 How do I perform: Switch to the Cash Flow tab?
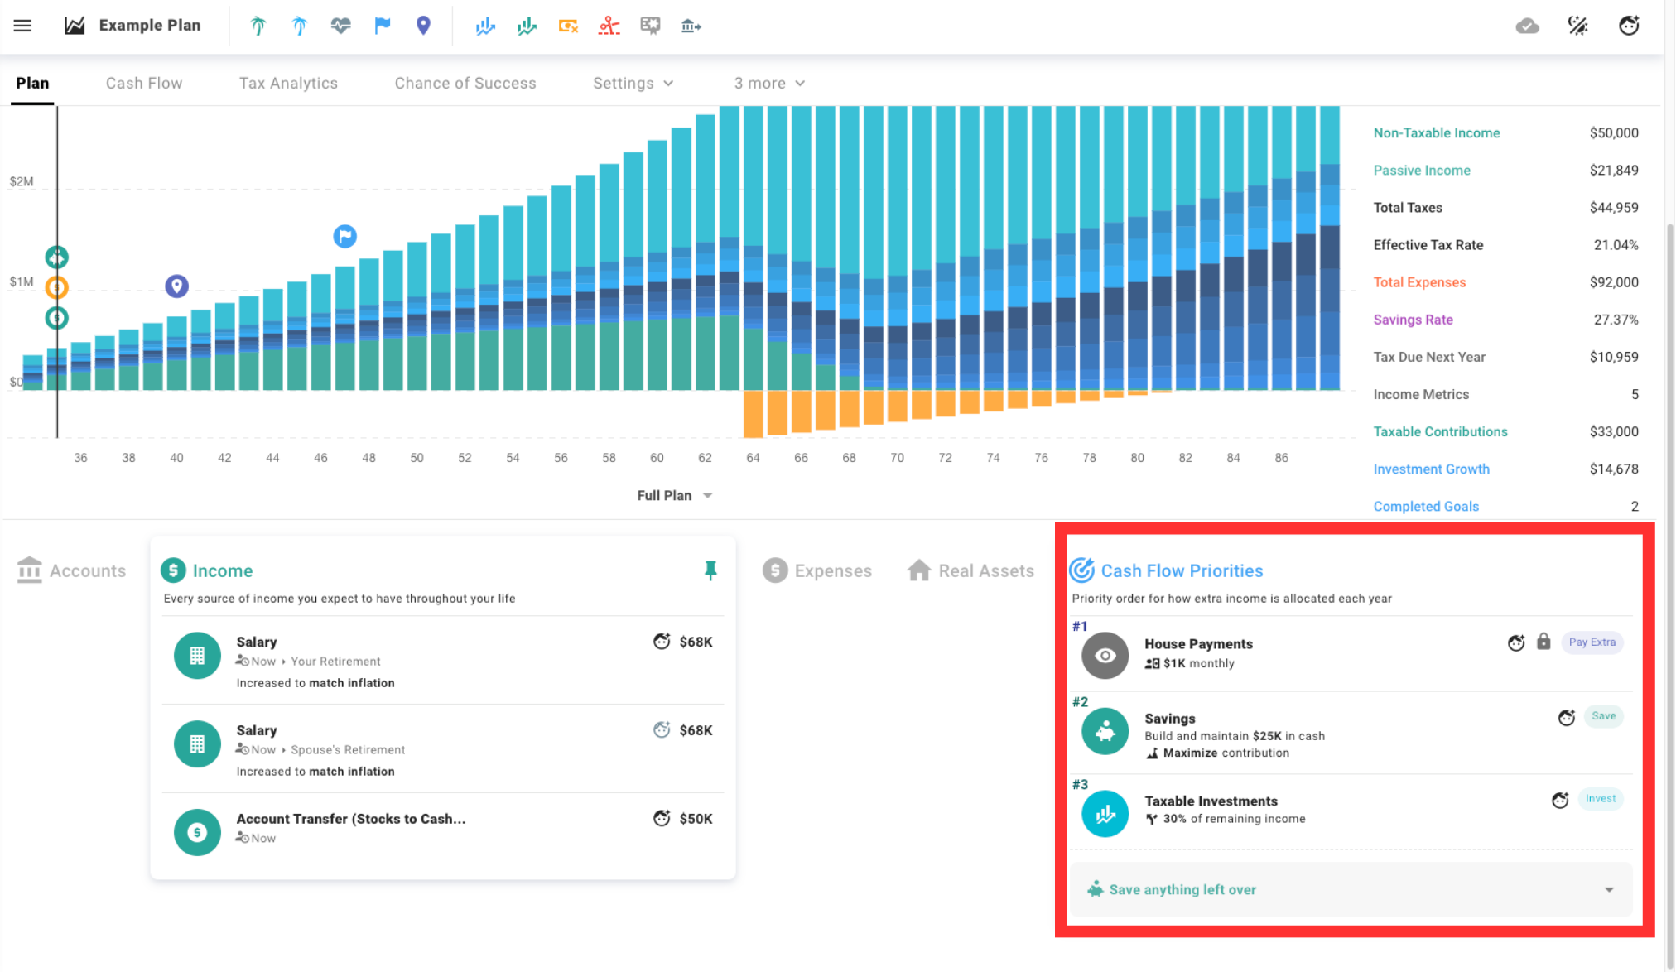[x=143, y=83]
